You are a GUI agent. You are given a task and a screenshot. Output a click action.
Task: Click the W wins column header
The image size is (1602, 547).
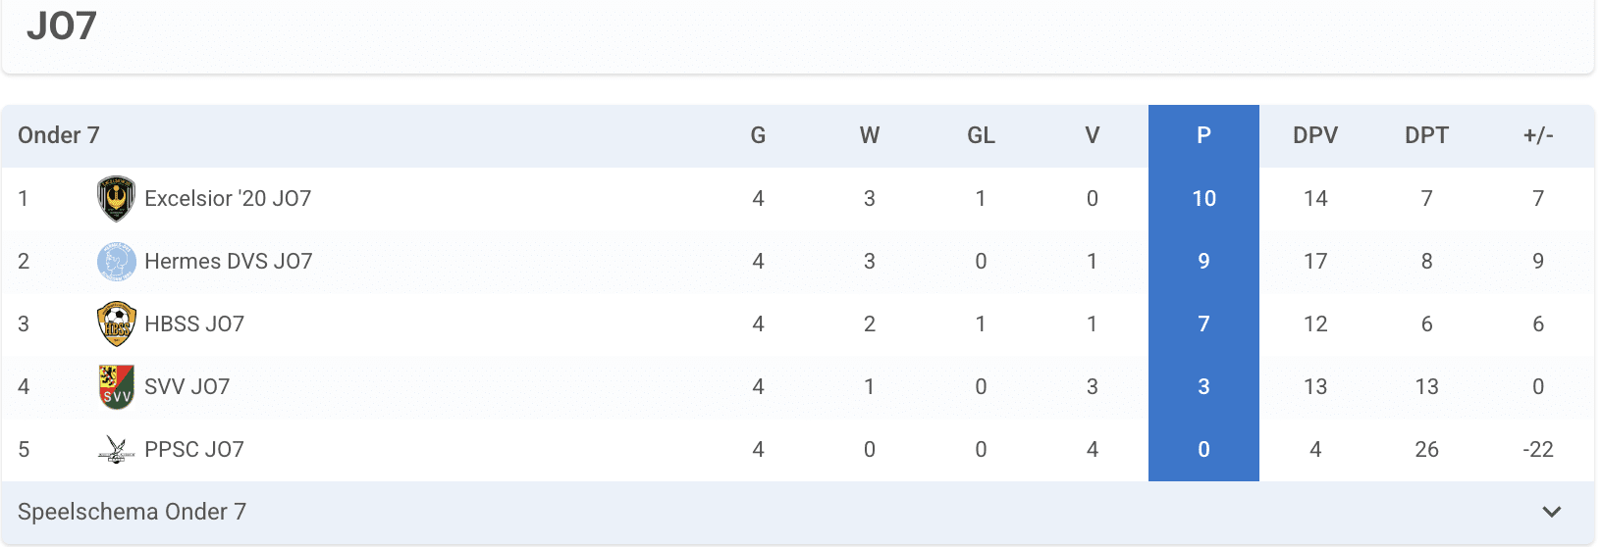pyautogui.click(x=870, y=135)
